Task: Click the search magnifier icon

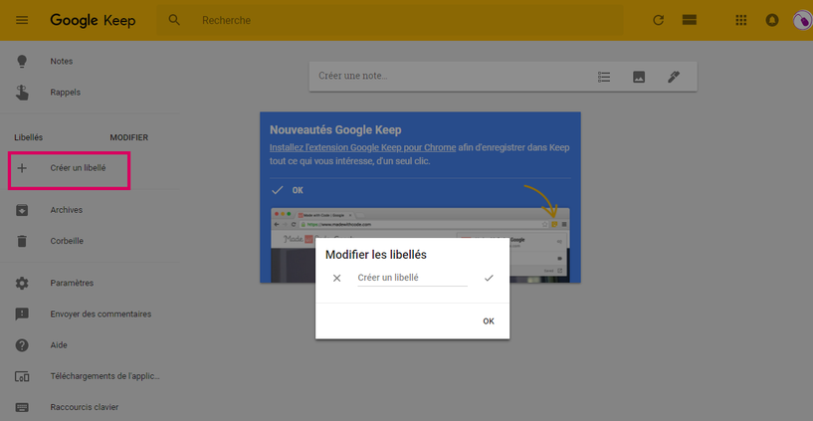Action: coord(175,20)
